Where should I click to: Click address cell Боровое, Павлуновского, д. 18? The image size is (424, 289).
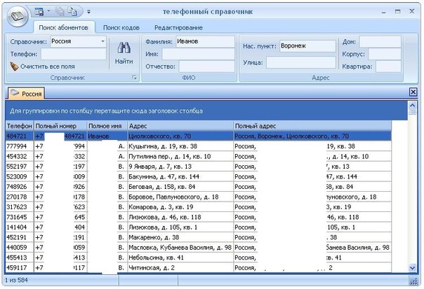click(180, 197)
